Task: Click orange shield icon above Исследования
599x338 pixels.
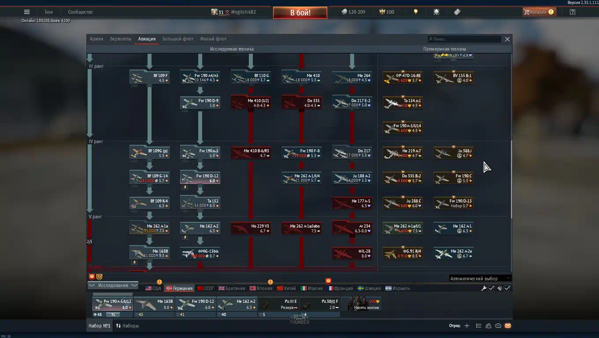Action: point(99,276)
